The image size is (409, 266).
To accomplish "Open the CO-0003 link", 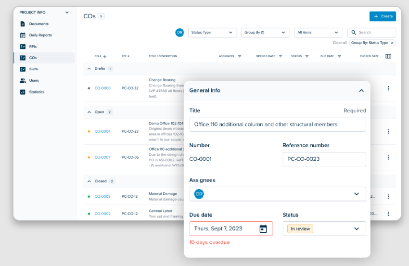I will (x=102, y=196).
